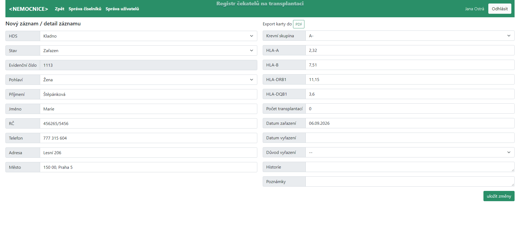Viewport: 520px width, 246px height.
Task: Open Správa uživatelů in the navbar
Action: pos(122,9)
